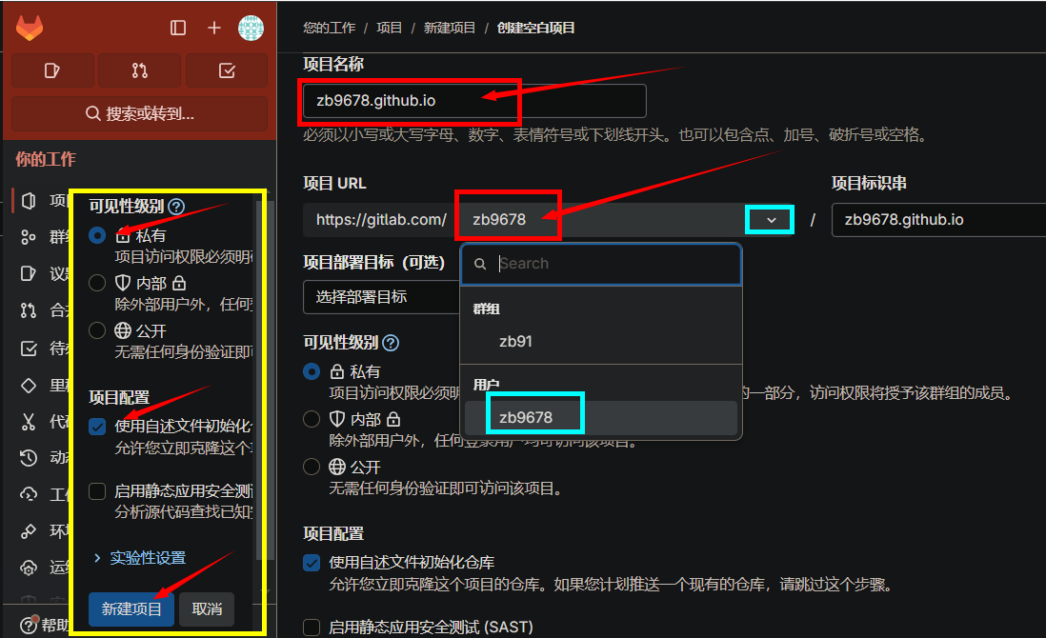
Task: Focus the 项目名称 input field
Action: pyautogui.click(x=474, y=101)
